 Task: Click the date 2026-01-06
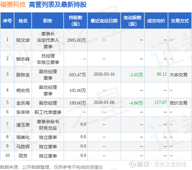[104, 102]
